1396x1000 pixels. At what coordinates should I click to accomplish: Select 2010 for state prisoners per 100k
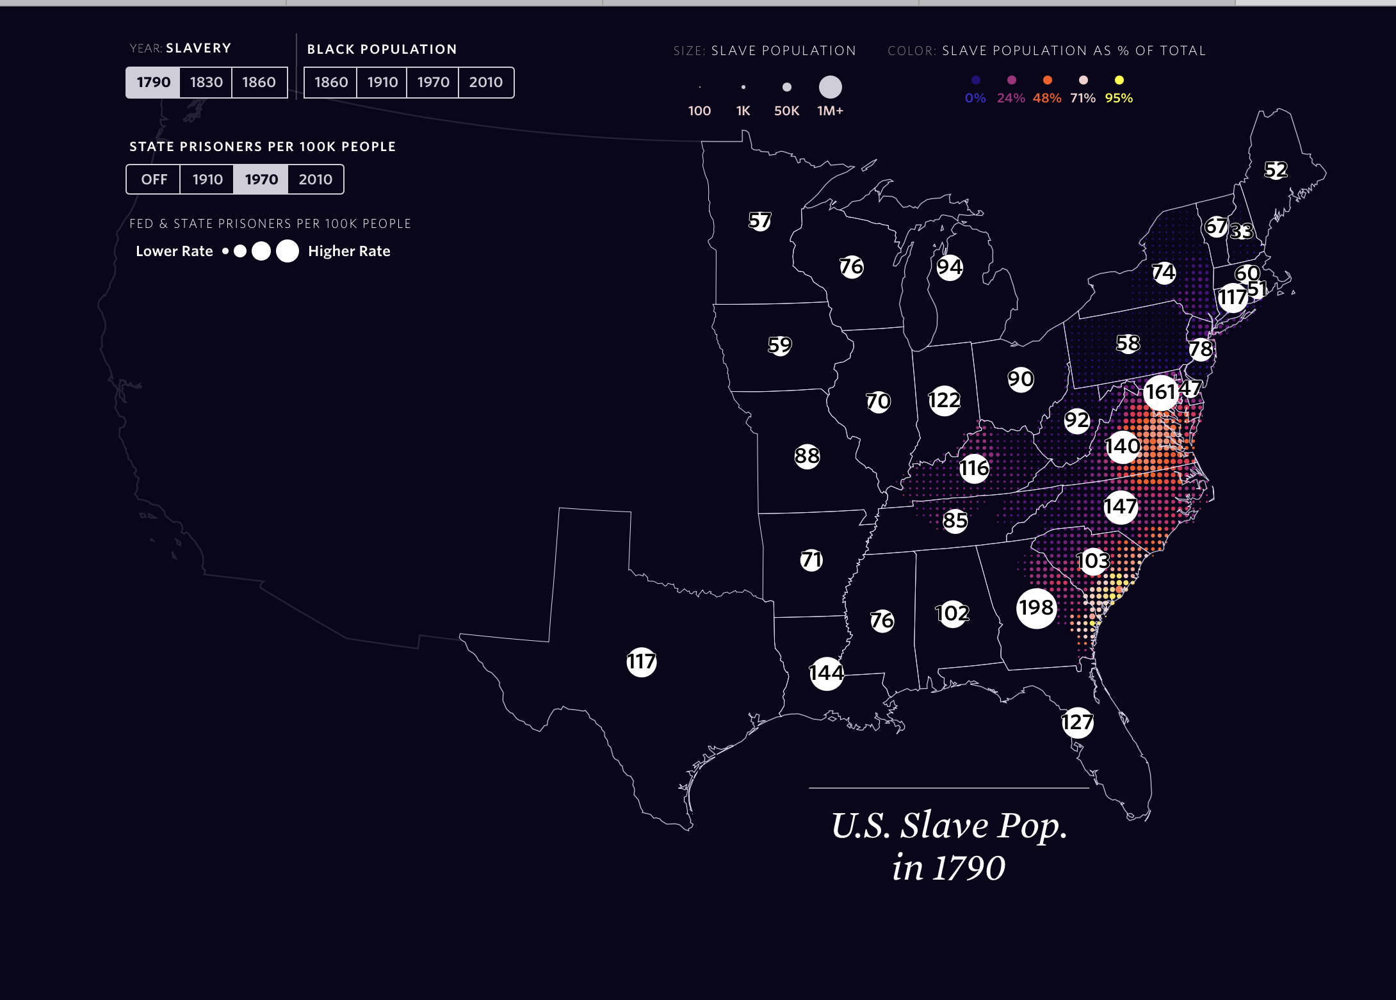tap(316, 179)
